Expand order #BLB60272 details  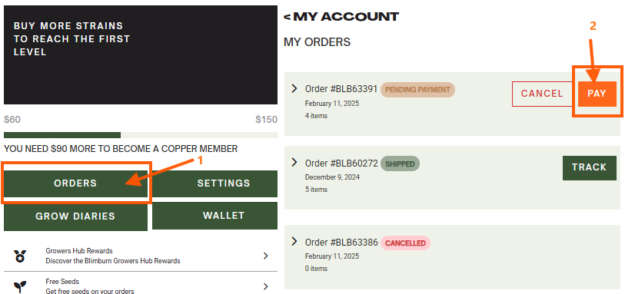point(294,162)
